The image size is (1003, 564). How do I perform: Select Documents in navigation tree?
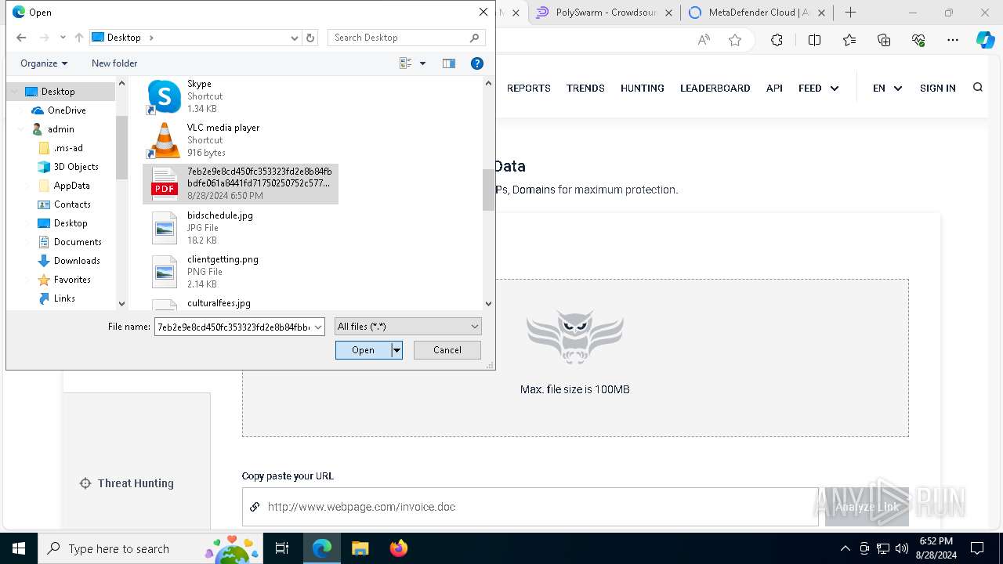[78, 242]
